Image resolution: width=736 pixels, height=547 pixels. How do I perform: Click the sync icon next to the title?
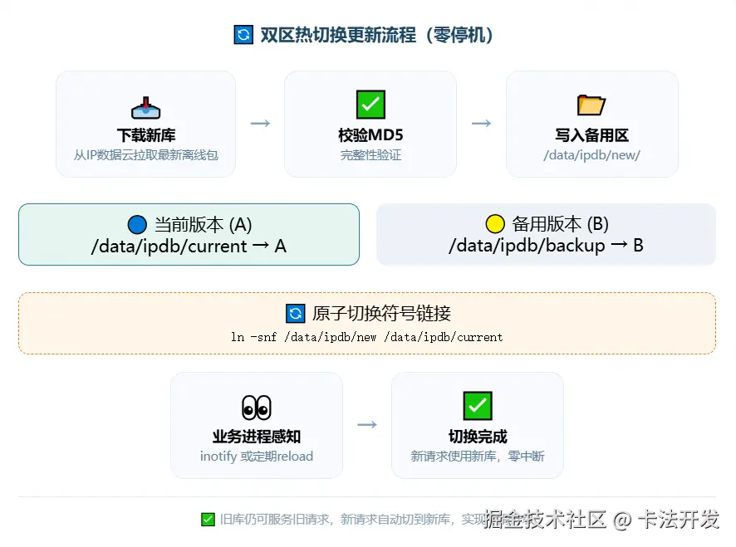243,34
